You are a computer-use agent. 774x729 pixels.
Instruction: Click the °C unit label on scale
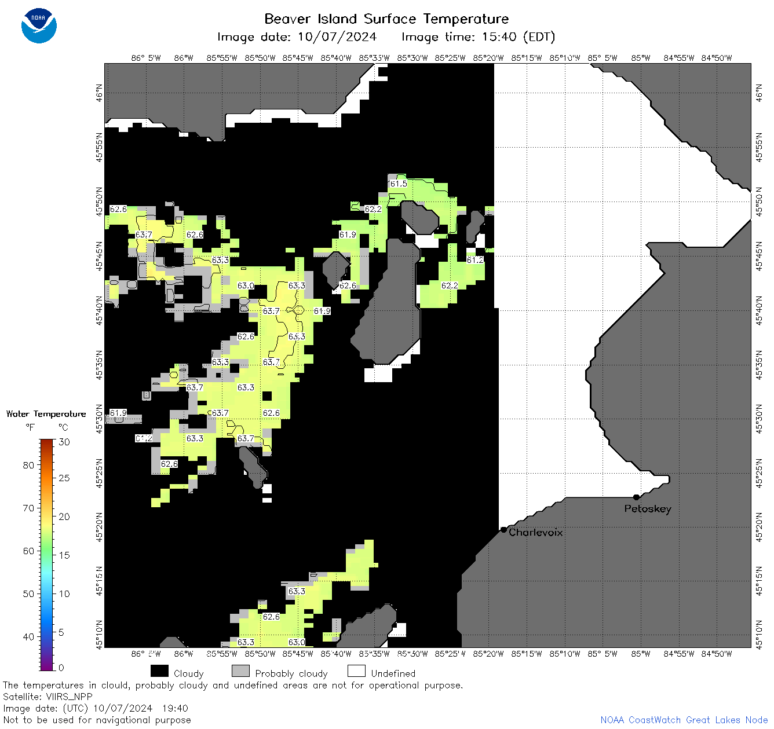click(x=63, y=427)
